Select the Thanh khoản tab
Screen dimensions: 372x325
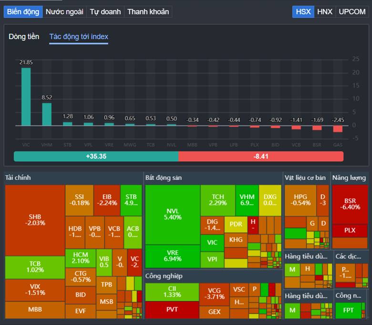click(148, 11)
